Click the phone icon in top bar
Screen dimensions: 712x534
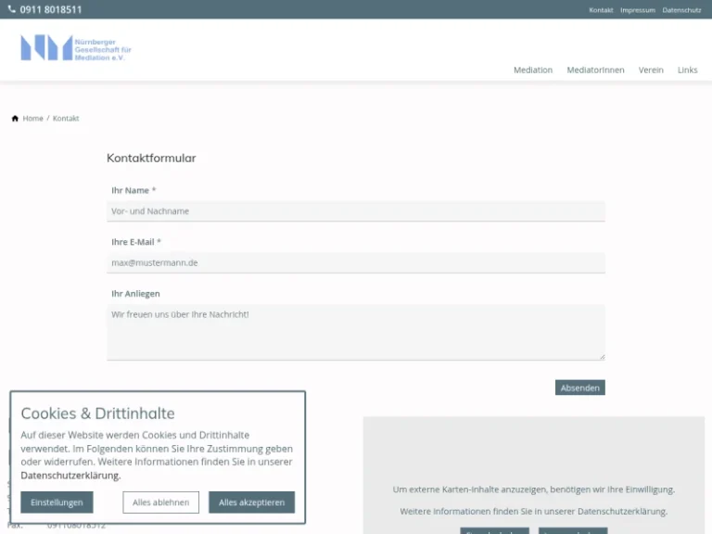pyautogui.click(x=12, y=10)
